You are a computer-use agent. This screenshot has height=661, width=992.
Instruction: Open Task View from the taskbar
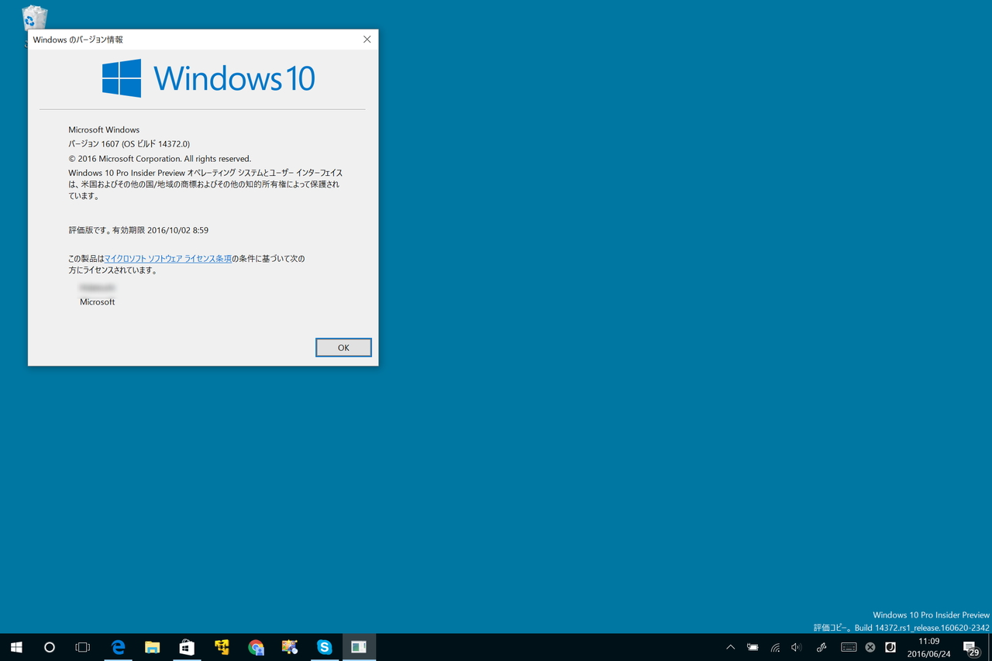(x=83, y=647)
